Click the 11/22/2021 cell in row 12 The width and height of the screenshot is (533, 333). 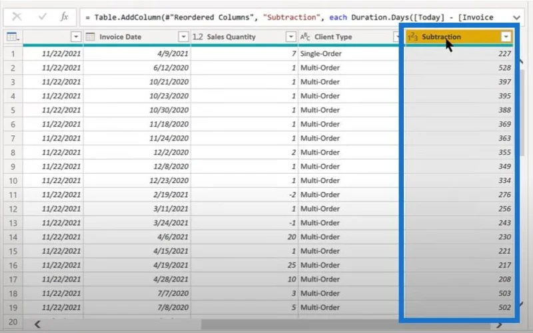[53, 208]
